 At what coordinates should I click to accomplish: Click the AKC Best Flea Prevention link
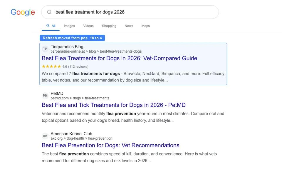click(110, 145)
